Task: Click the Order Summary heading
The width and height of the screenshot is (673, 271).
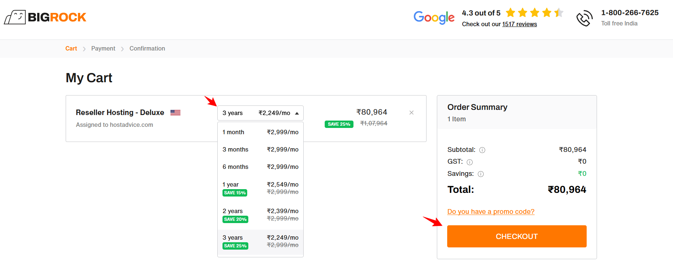Action: click(x=477, y=107)
